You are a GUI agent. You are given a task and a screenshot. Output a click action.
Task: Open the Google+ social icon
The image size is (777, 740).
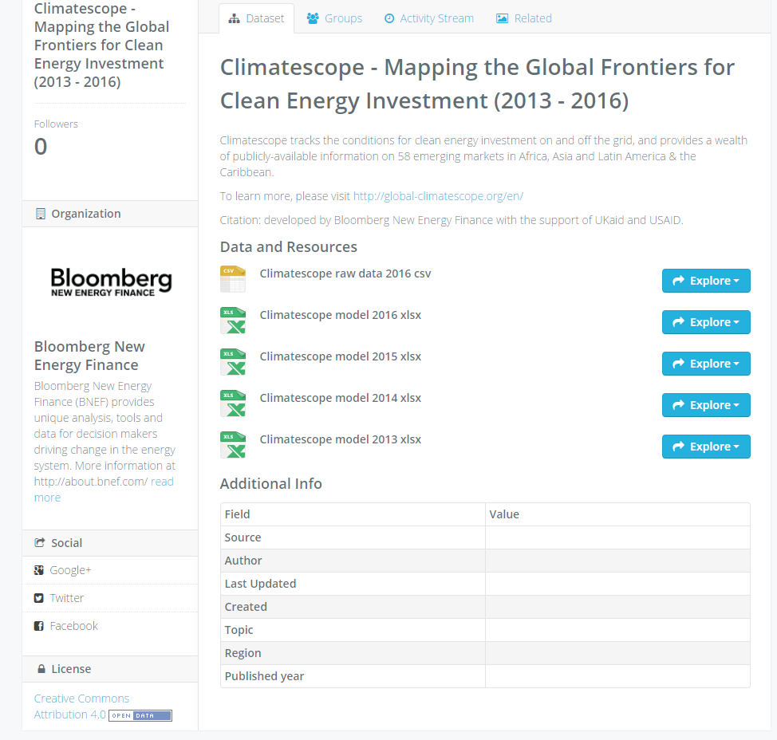pos(38,569)
